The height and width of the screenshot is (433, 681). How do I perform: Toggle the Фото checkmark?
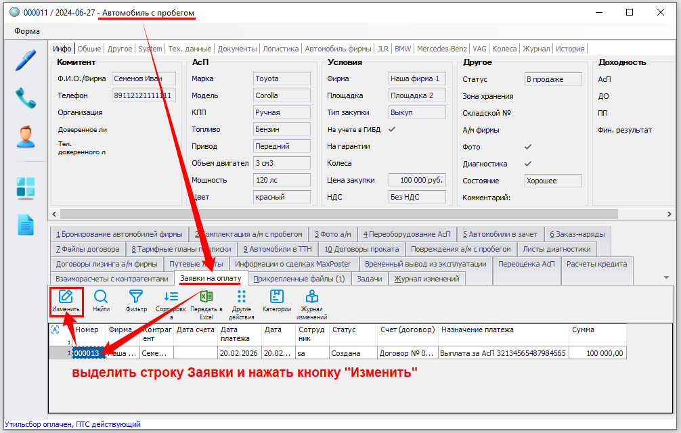click(528, 147)
